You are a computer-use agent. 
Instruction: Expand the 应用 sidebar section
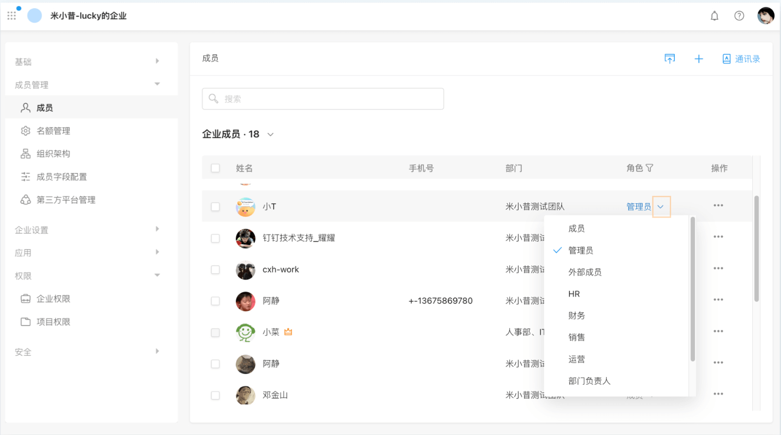click(24, 252)
